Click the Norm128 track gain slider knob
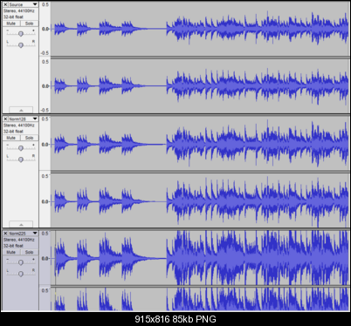 click(x=21, y=148)
